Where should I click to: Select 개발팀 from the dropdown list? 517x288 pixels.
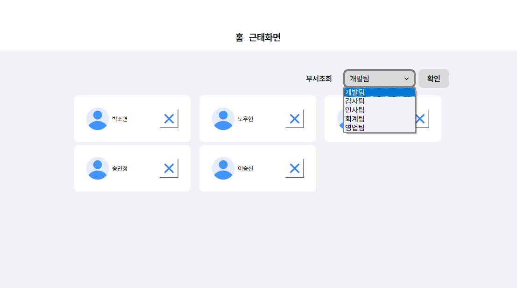[379, 93]
